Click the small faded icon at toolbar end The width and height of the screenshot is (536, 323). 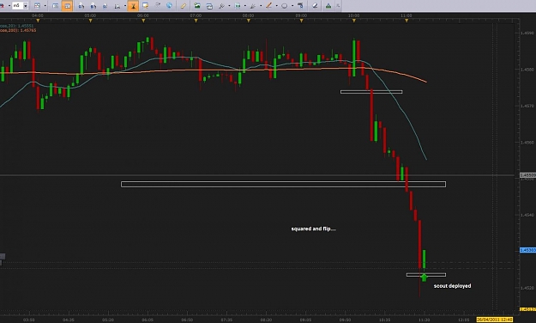click(338, 6)
